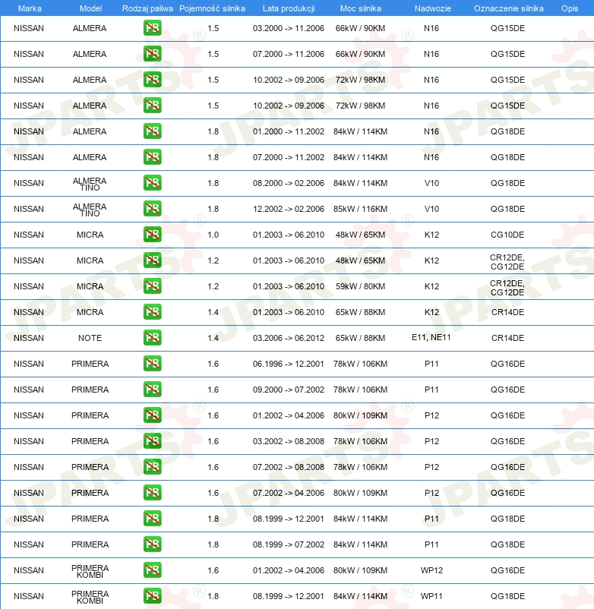Click CR12DE, CG12DE cell in 48kW Micra 1.2 row
The height and width of the screenshot is (609, 594).
pyautogui.click(x=507, y=262)
